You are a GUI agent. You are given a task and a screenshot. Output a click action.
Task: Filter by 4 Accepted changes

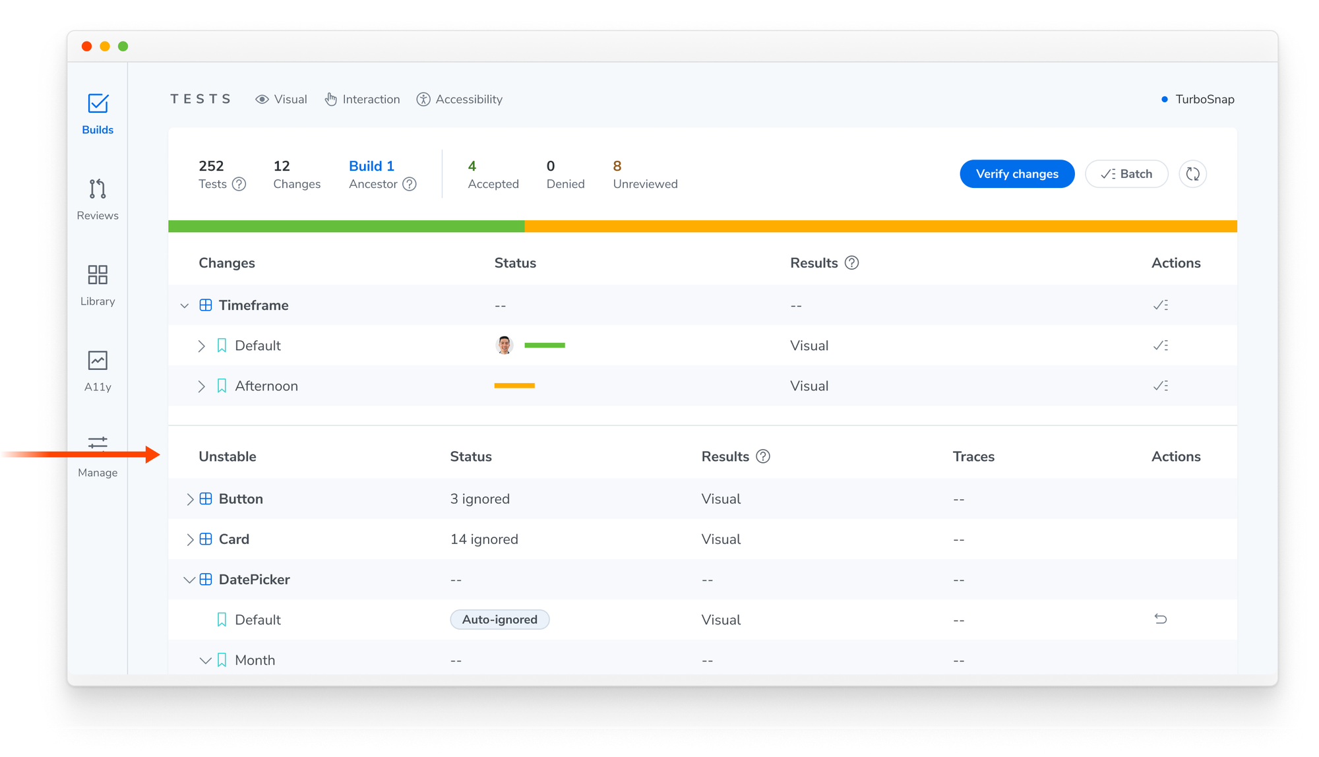tap(493, 175)
